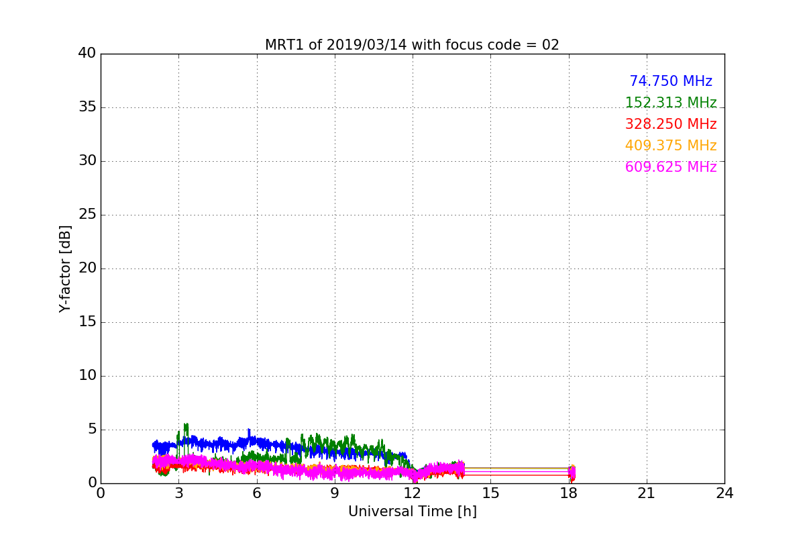The width and height of the screenshot is (805, 537).
Task: Click y-axis tick label 15
Action: pos(87,322)
